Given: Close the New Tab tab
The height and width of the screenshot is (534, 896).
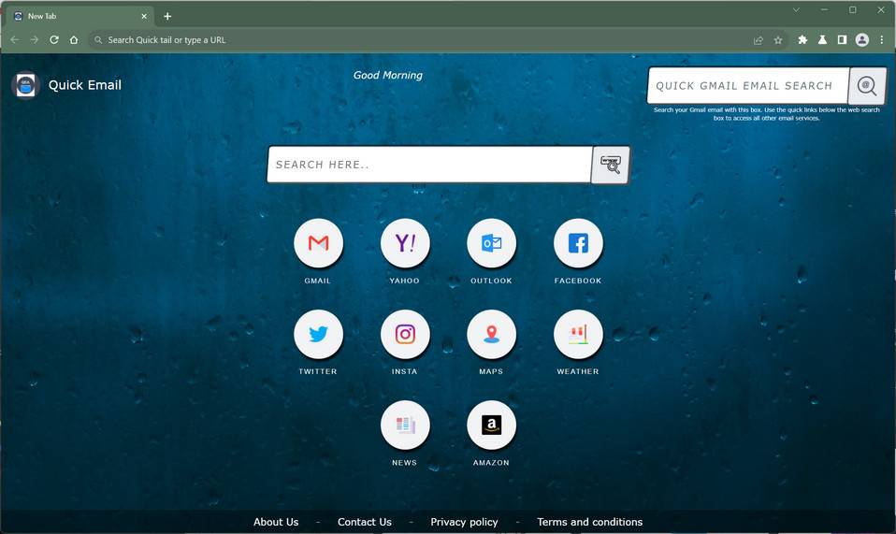Looking at the screenshot, I should [x=144, y=16].
